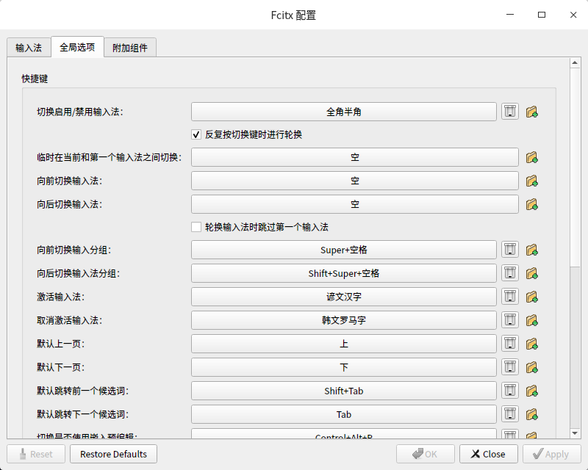Click the Tab key button for 默认跳转下一个候选词
Screen dimensions: 588x470
tap(344, 414)
